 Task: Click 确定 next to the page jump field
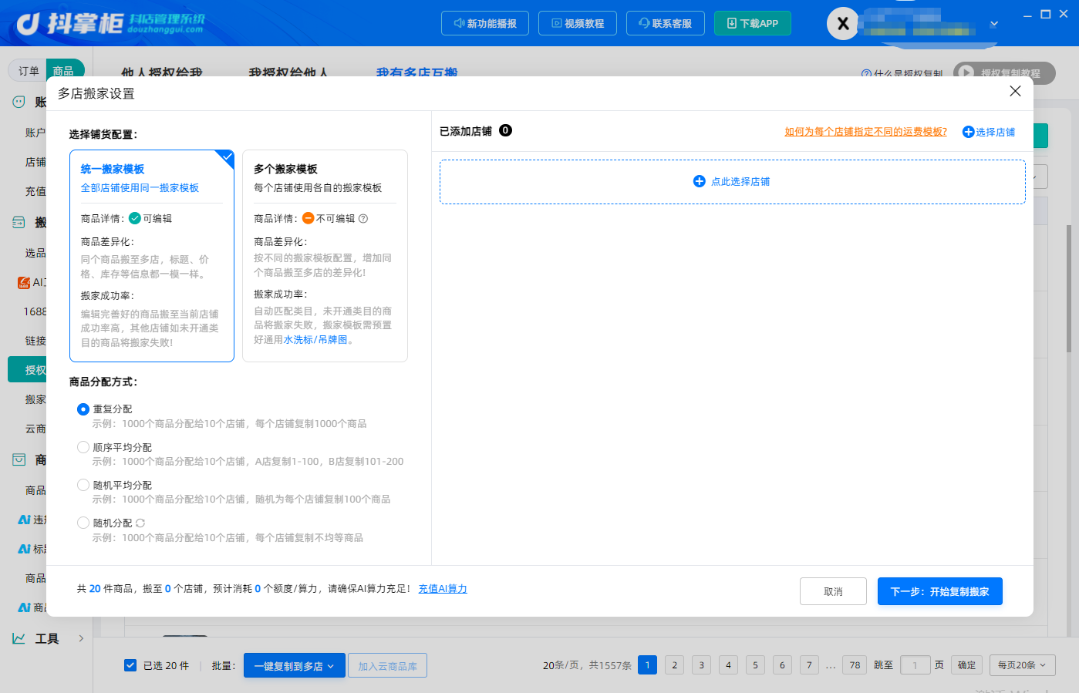click(x=967, y=665)
